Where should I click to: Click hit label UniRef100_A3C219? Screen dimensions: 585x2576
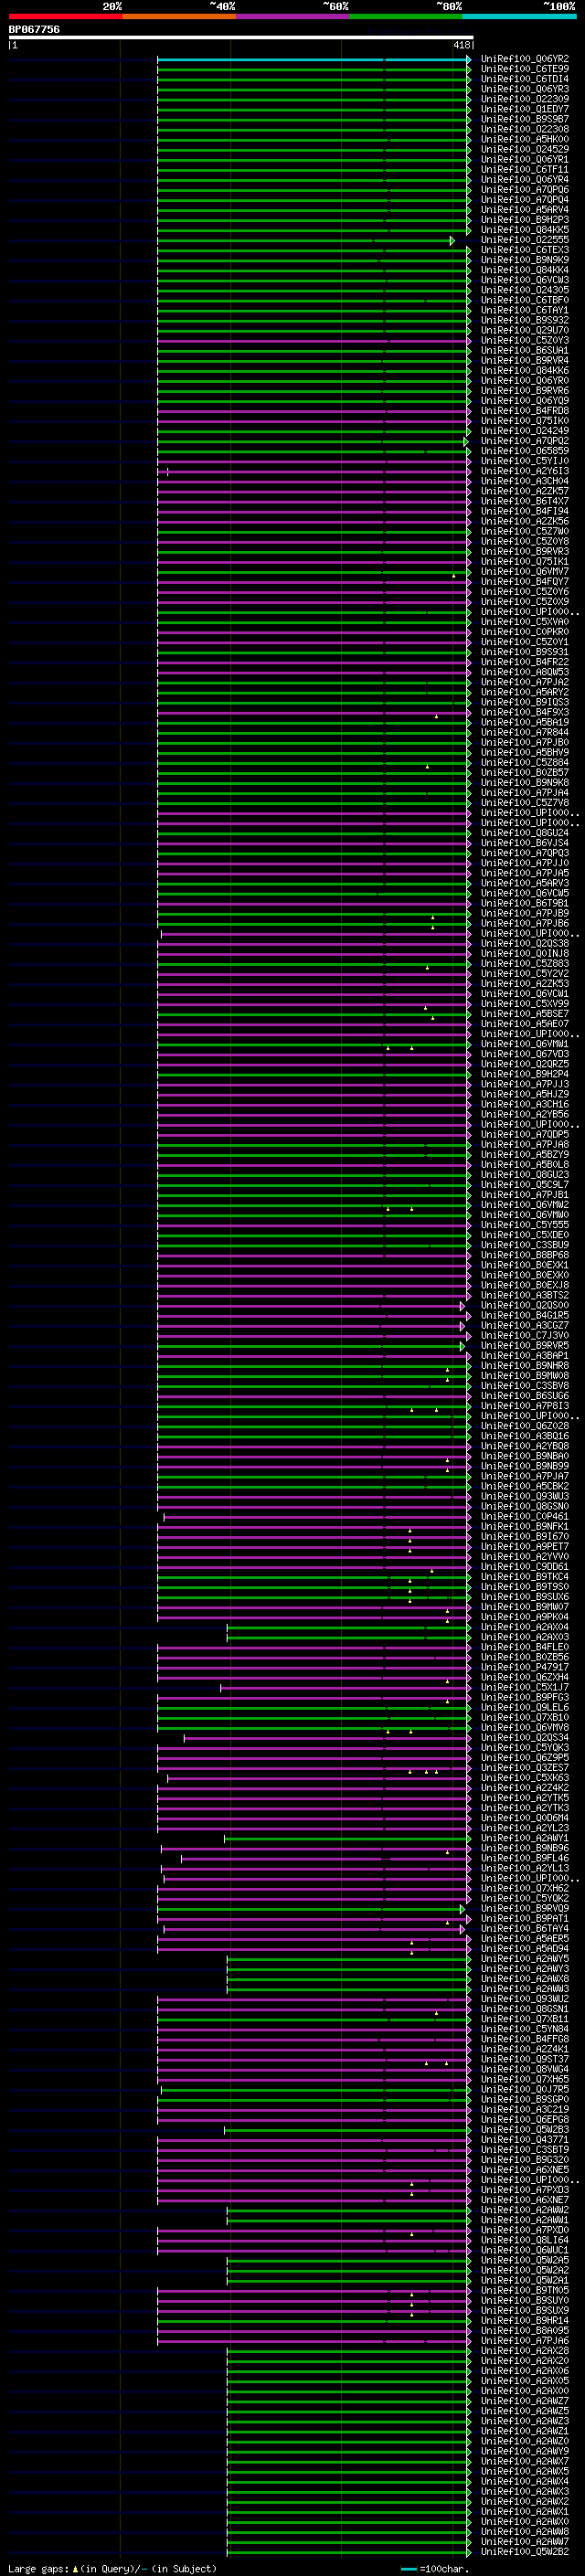[x=525, y=2110]
